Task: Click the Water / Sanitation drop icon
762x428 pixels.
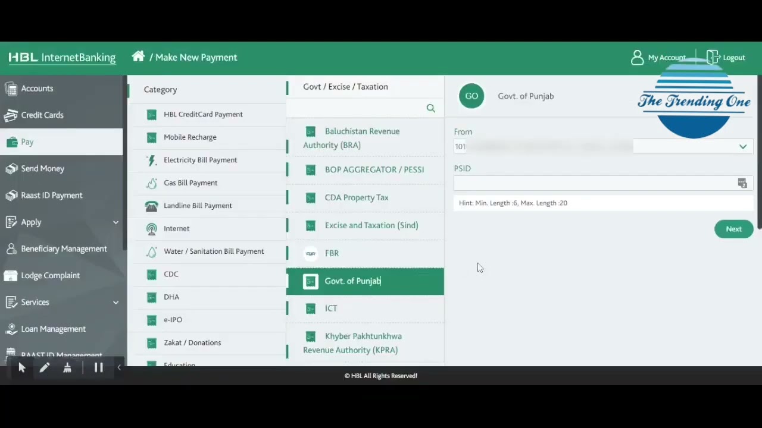Action: pyautogui.click(x=152, y=251)
